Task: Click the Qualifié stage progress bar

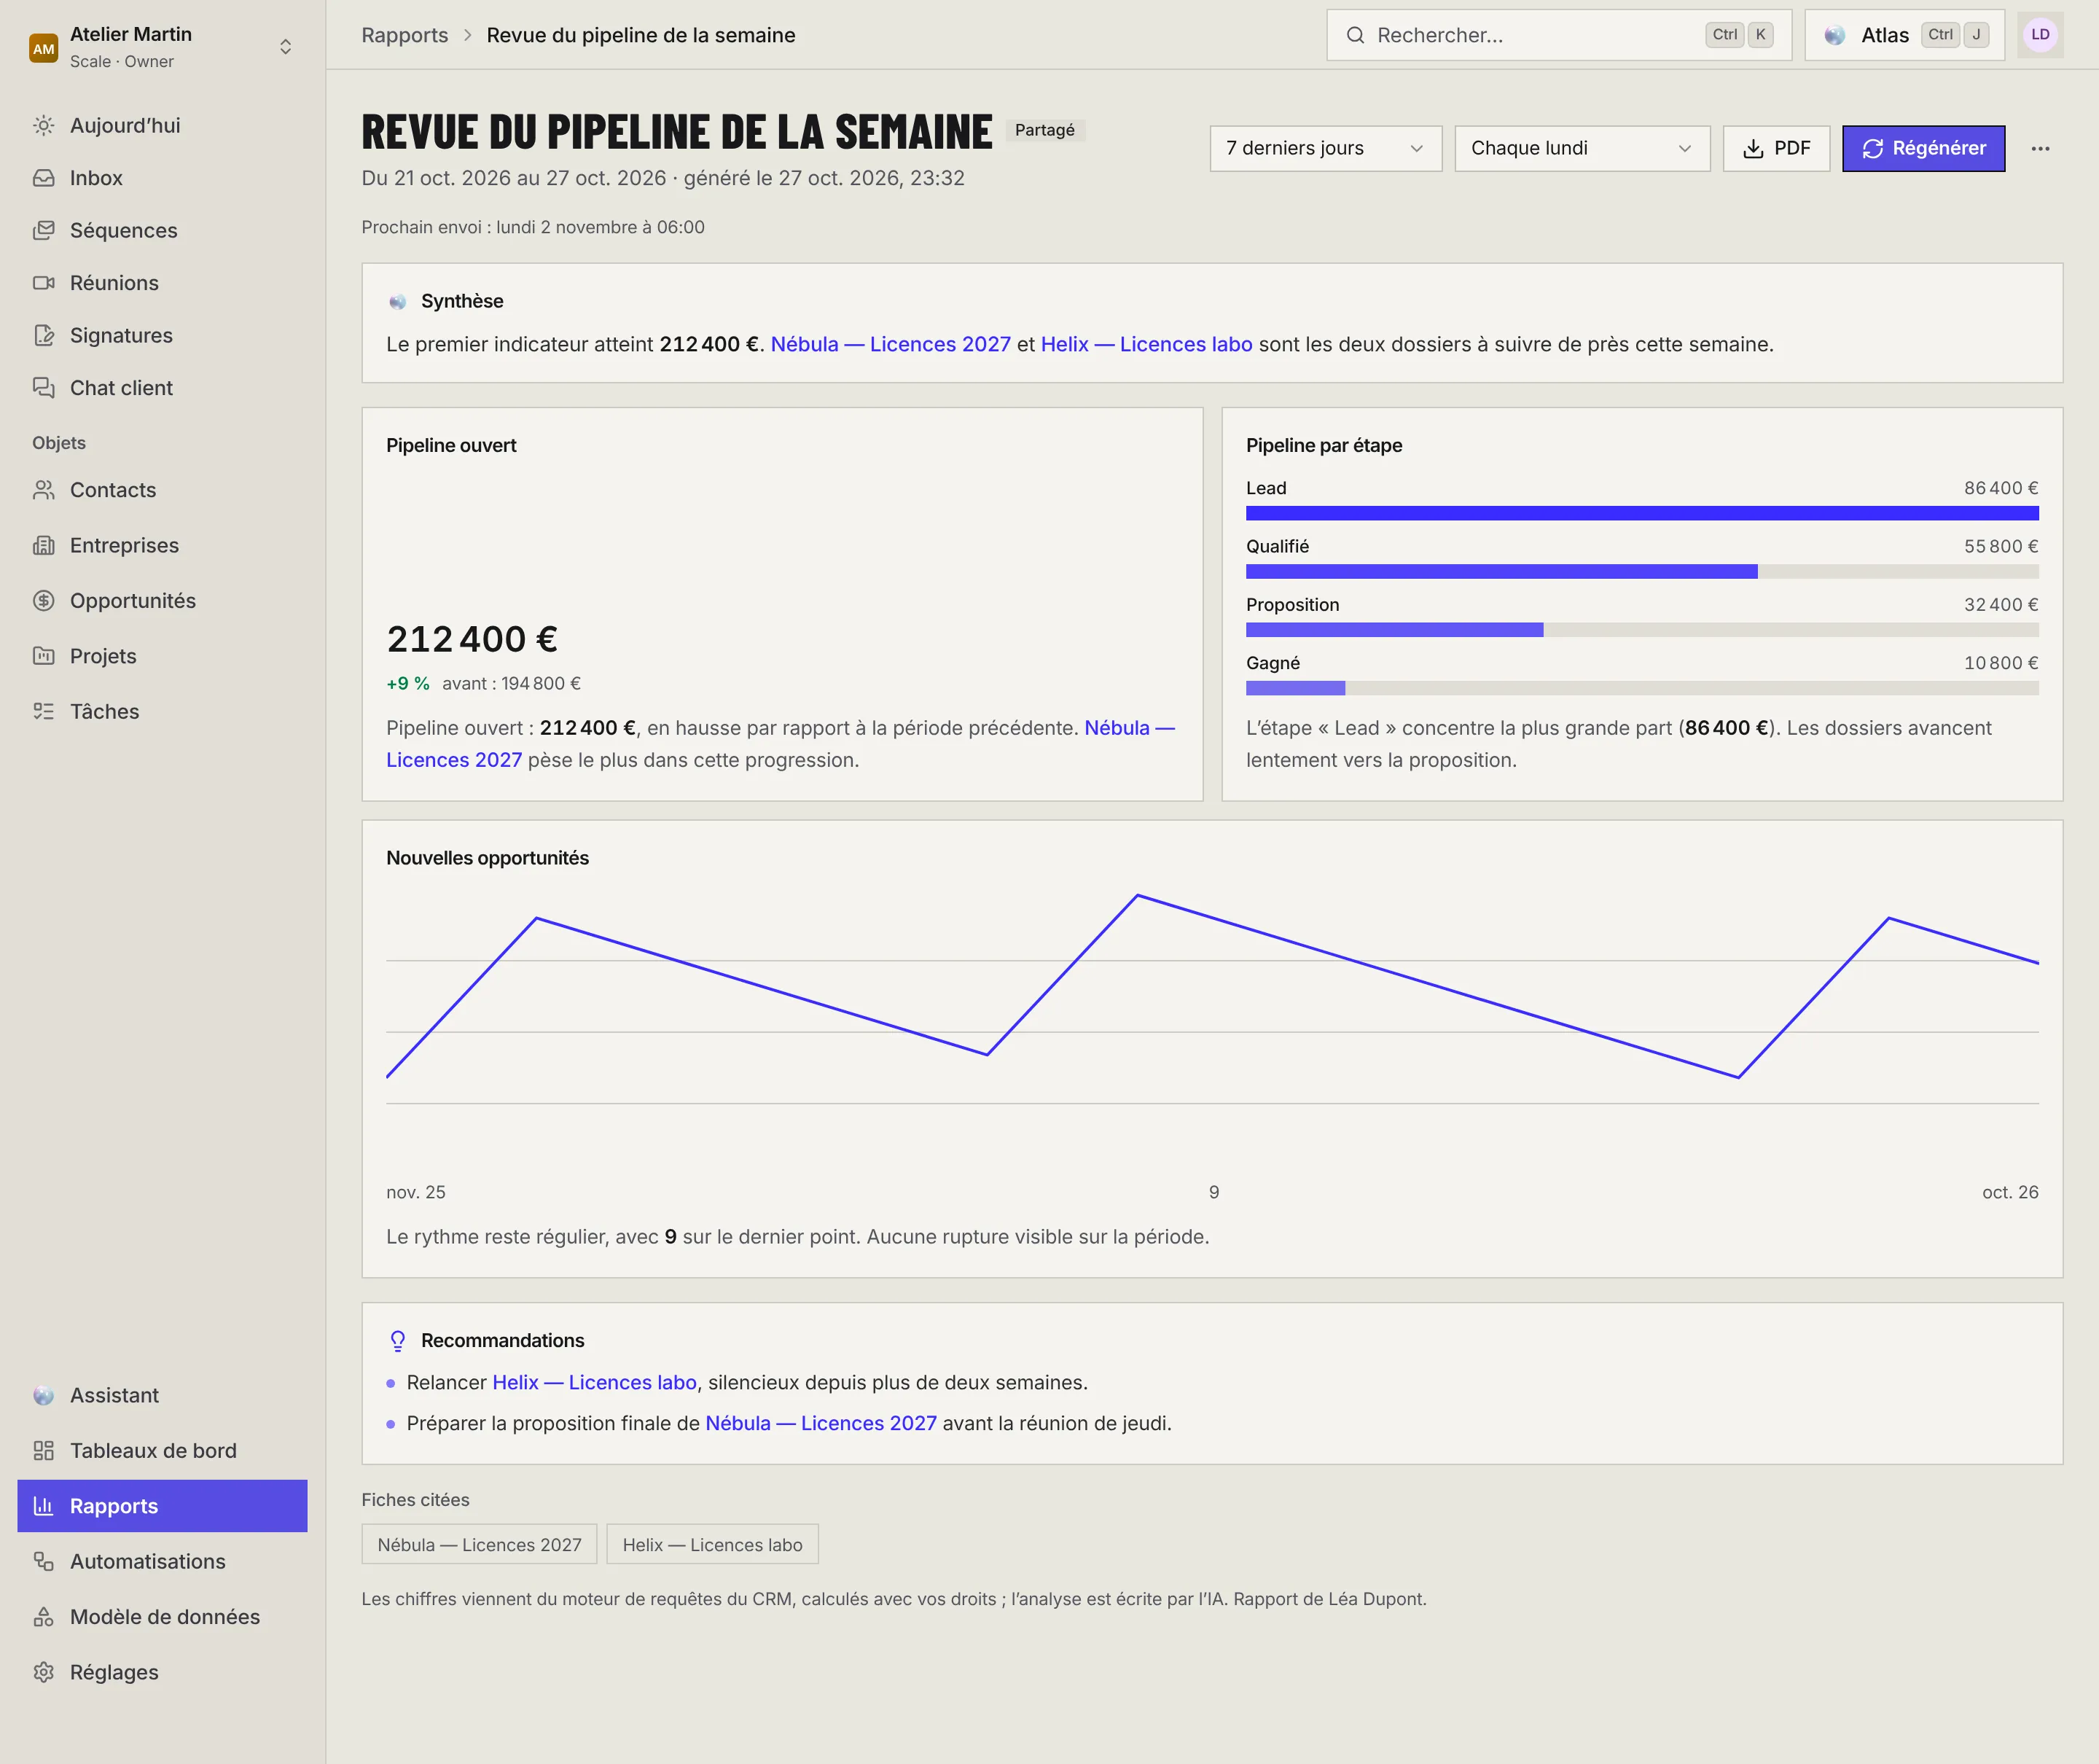Action: [1642, 572]
